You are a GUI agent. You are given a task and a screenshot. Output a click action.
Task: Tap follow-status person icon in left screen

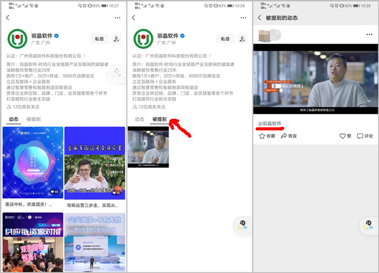click(116, 39)
